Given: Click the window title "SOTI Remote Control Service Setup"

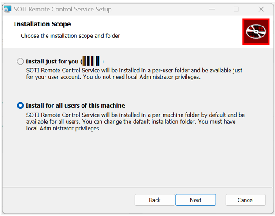Looking at the screenshot, I should coord(63,9).
